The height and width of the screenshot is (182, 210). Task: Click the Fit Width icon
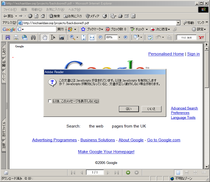click(92, 37)
